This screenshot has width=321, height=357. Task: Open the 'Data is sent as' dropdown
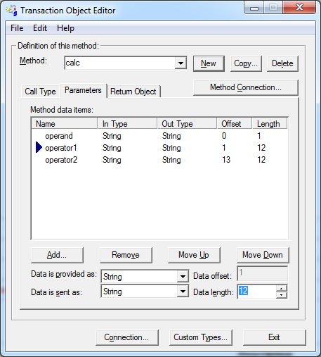(183, 292)
